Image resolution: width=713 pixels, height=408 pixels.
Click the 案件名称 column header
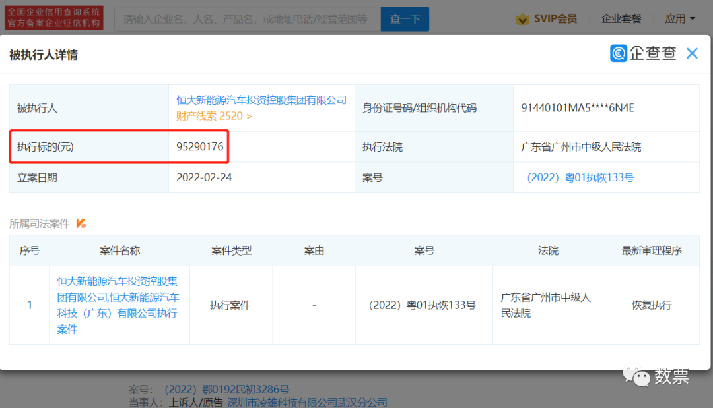click(x=119, y=250)
